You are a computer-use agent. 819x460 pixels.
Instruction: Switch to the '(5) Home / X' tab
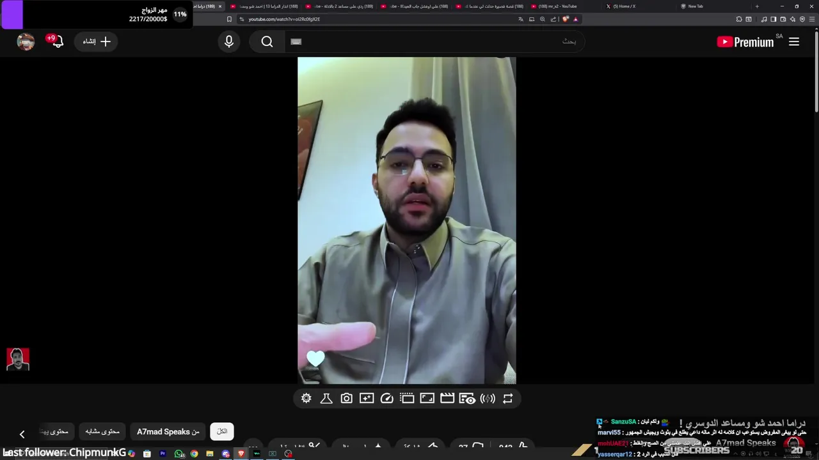coord(624,6)
